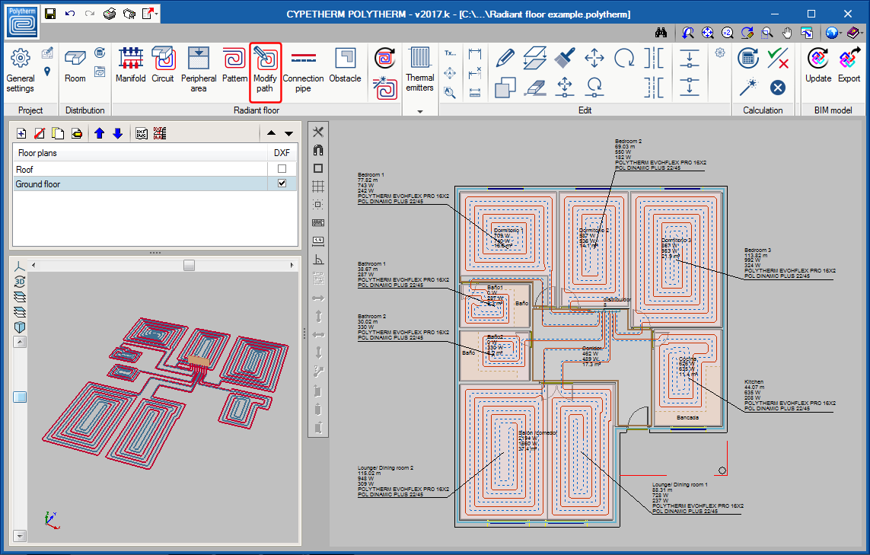Toggle the magnet snap in the drawing toolbar
Image resolution: width=870 pixels, height=555 pixels.
point(317,151)
